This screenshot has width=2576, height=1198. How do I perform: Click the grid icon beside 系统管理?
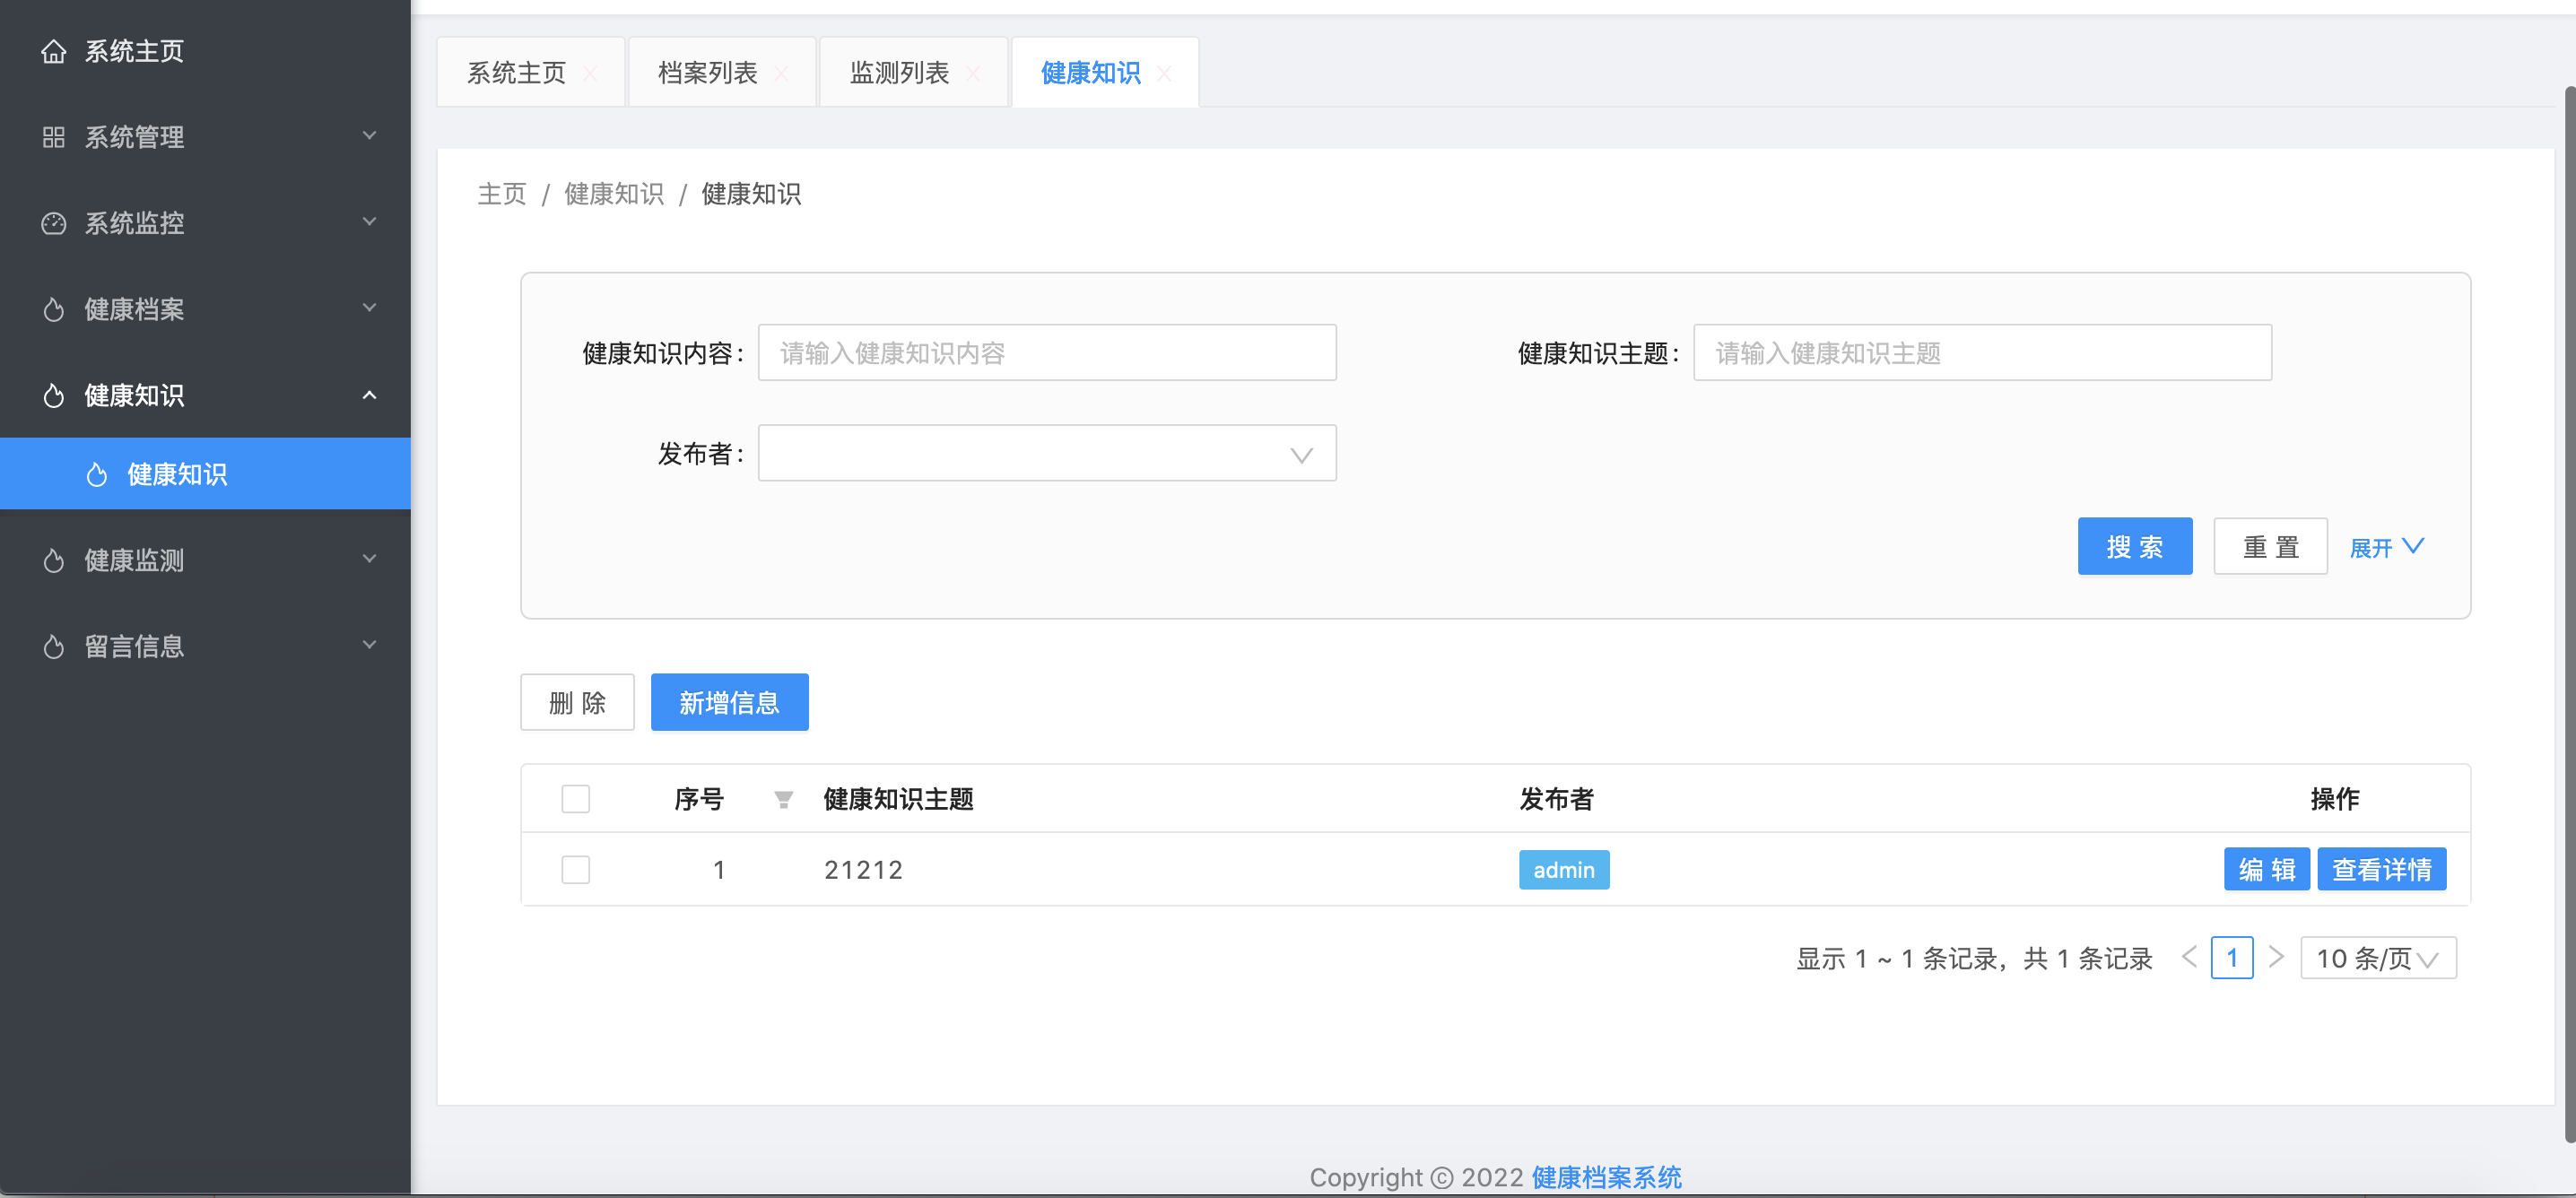[53, 137]
